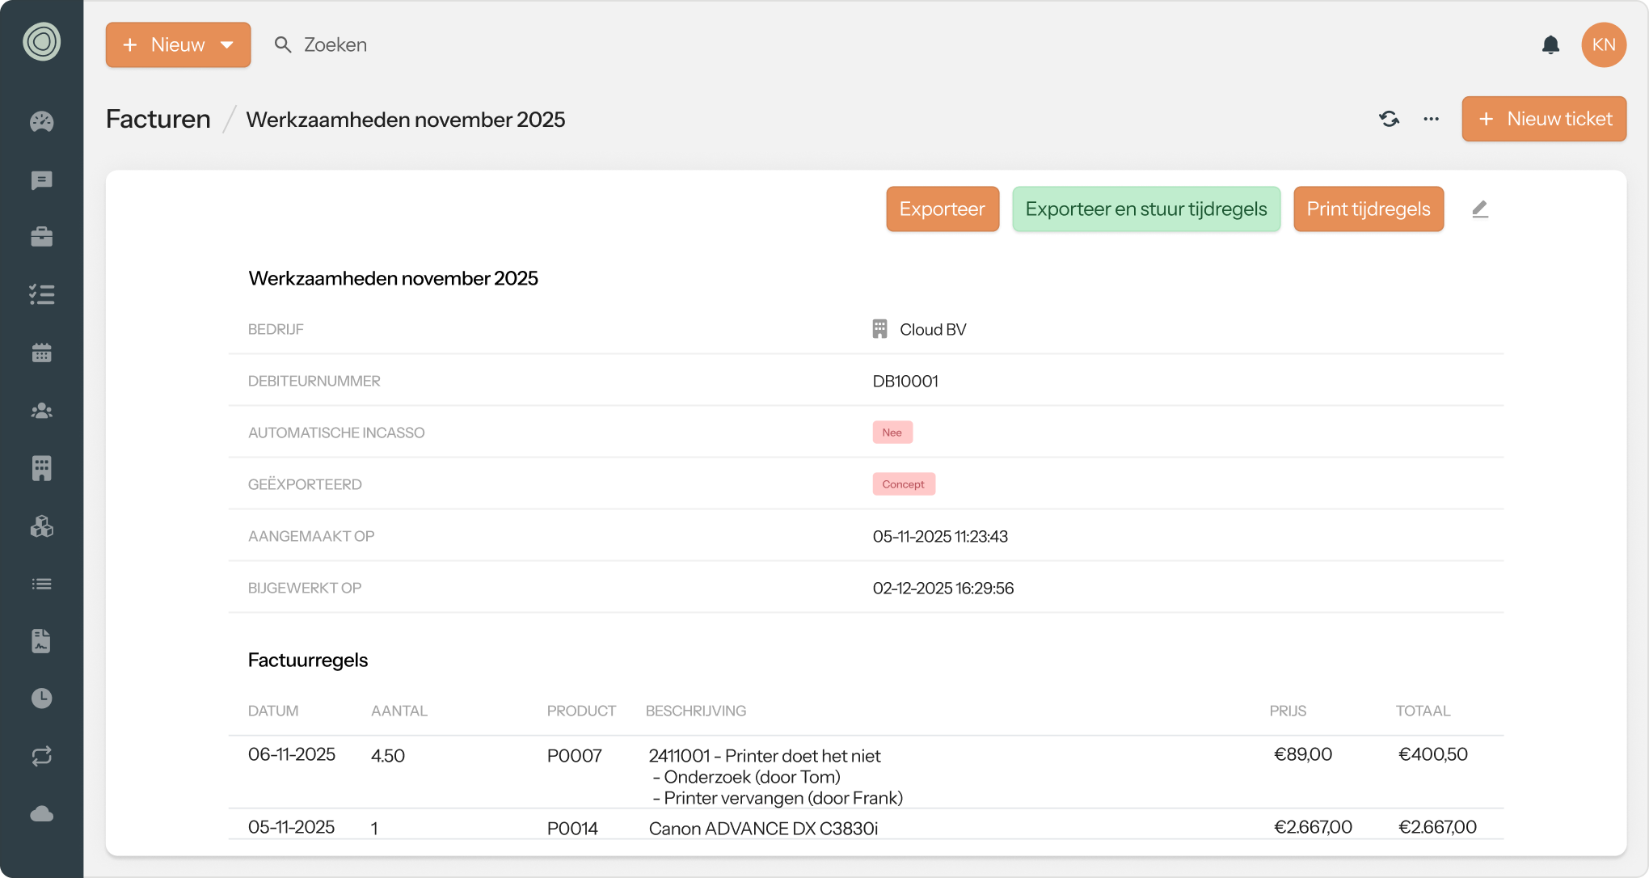Open the checklist tasks sidebar icon
Screen dimensions: 1649x878
tap(42, 294)
